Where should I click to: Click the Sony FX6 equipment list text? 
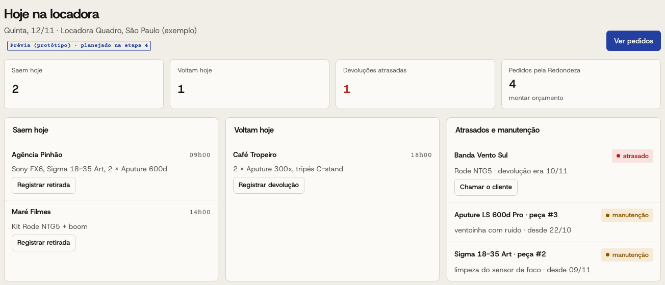click(89, 169)
